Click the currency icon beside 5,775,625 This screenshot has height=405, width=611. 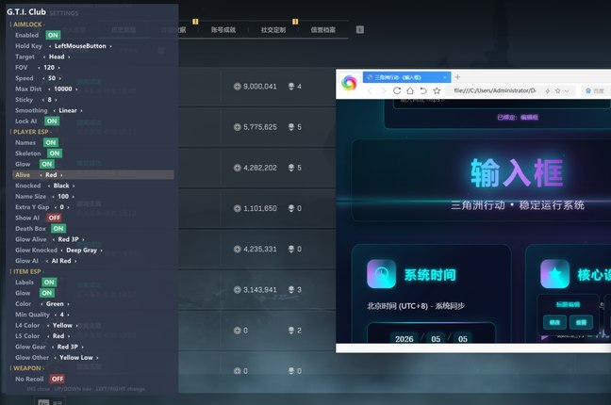tap(237, 127)
